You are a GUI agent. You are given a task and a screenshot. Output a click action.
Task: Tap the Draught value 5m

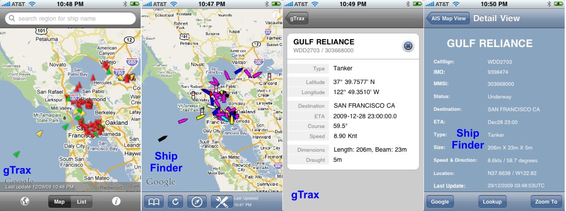(x=338, y=160)
